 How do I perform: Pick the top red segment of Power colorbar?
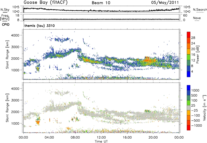click(x=189, y=35)
